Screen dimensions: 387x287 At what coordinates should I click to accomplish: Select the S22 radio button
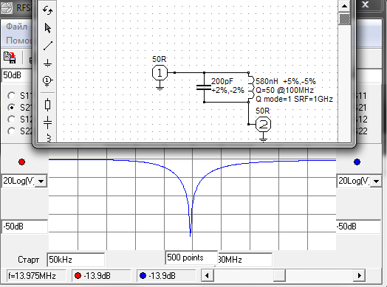click(11, 131)
